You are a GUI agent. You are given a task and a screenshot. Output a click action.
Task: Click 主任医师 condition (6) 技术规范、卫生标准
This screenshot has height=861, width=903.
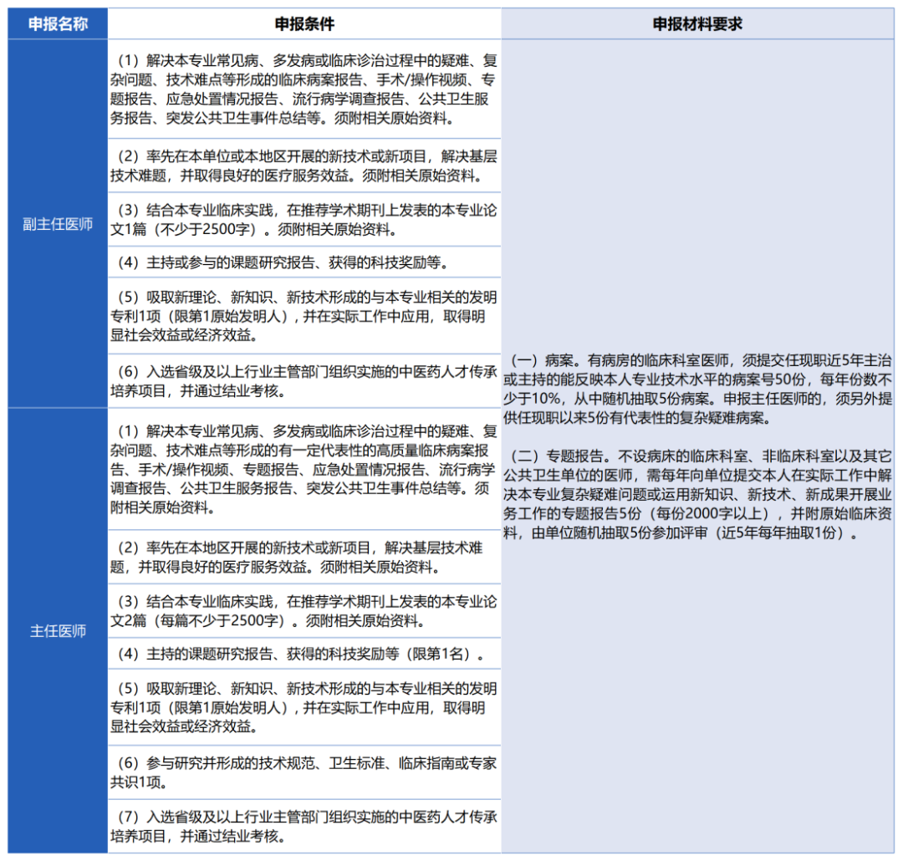pos(304,772)
